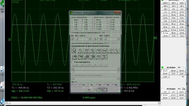Set A2 scale to 2 V per division
The width and height of the screenshot is (189, 106).
tap(165, 92)
